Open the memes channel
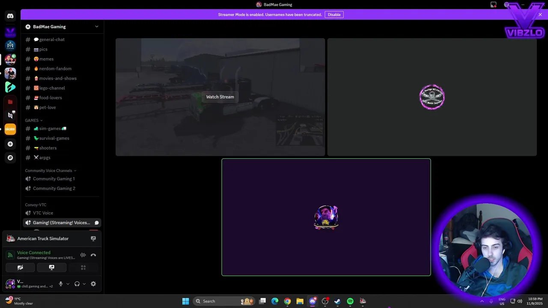Viewport: 548px width, 308px height. [x=62, y=59]
